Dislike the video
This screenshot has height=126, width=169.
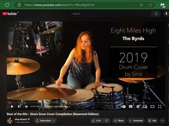(107, 121)
